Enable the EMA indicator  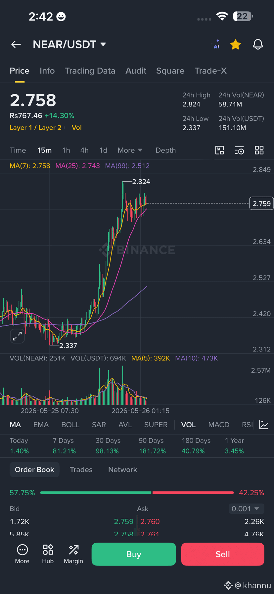(41, 425)
